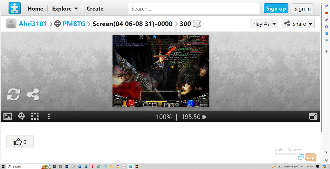Image resolution: width=330 pixels, height=169 pixels.
Task: Open the Home page link
Action: pos(35,9)
